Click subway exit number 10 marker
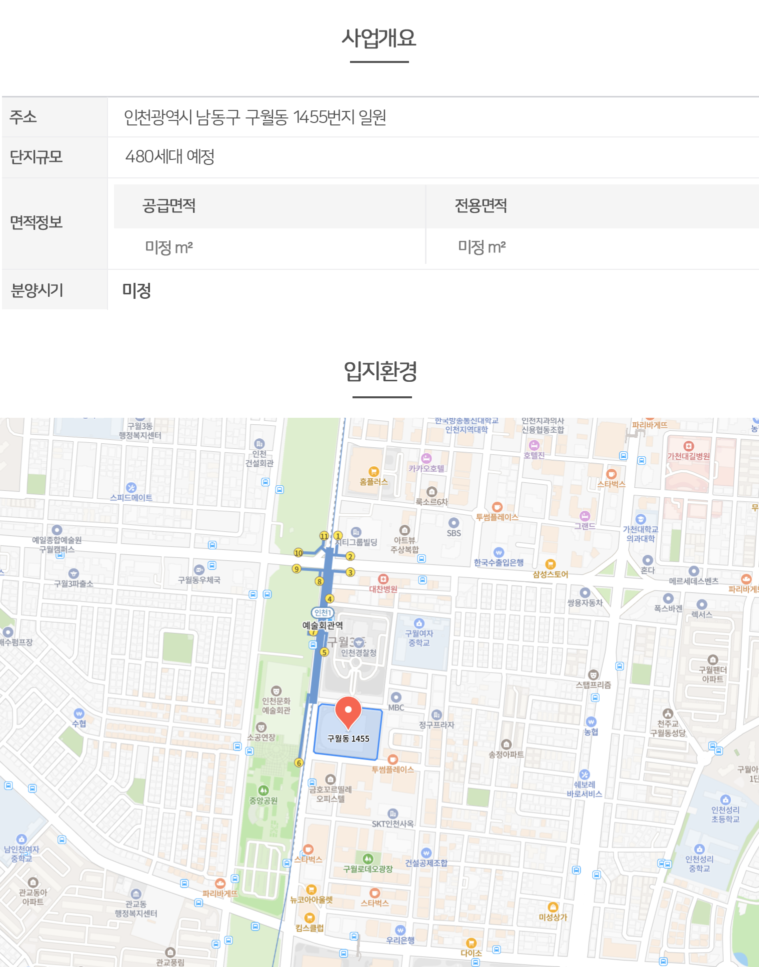Viewport: 759px width, 967px height. pyautogui.click(x=298, y=553)
